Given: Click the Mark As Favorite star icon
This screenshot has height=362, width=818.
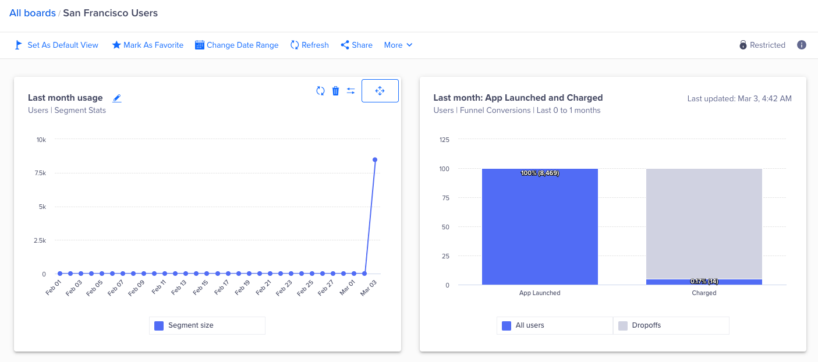Looking at the screenshot, I should [x=116, y=45].
